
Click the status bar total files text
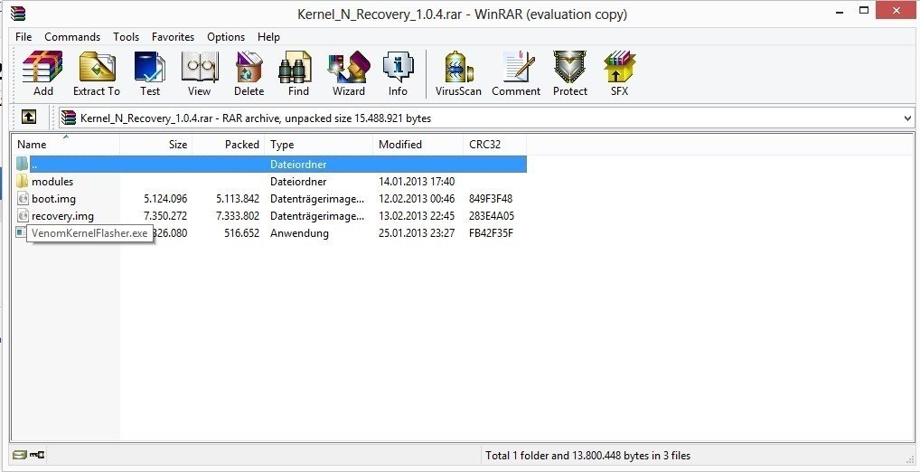[588, 455]
